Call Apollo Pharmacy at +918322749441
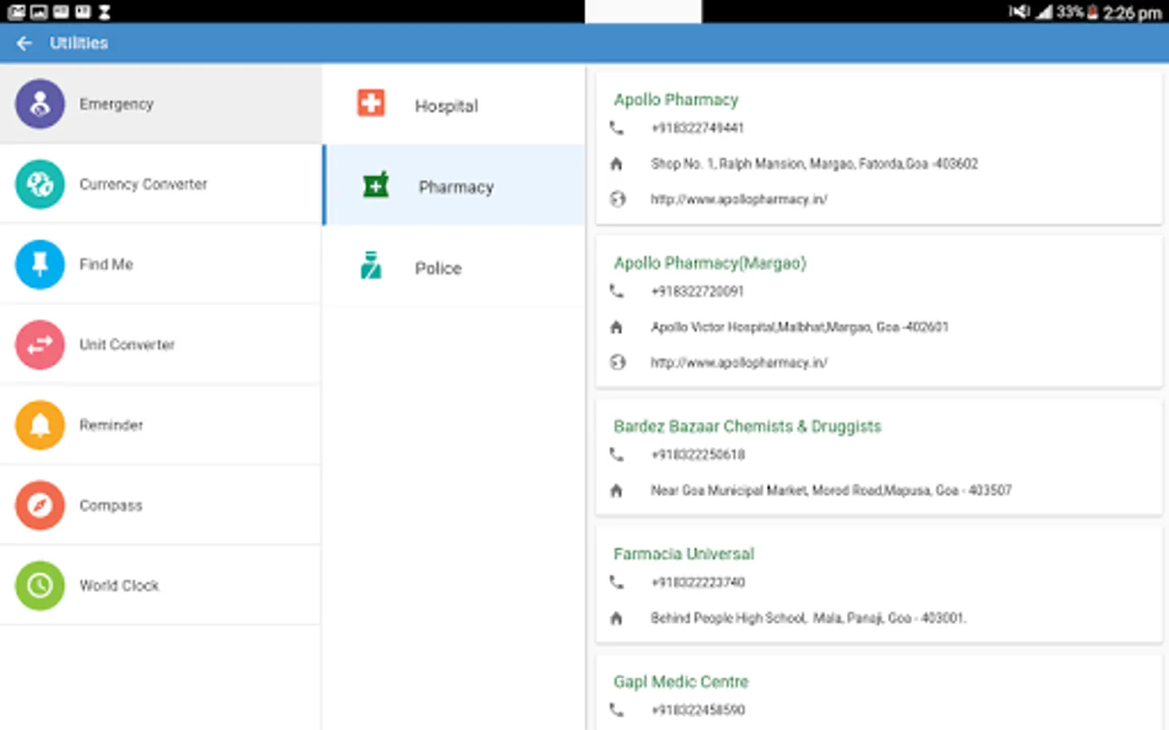The width and height of the screenshot is (1169, 730). coord(697,128)
